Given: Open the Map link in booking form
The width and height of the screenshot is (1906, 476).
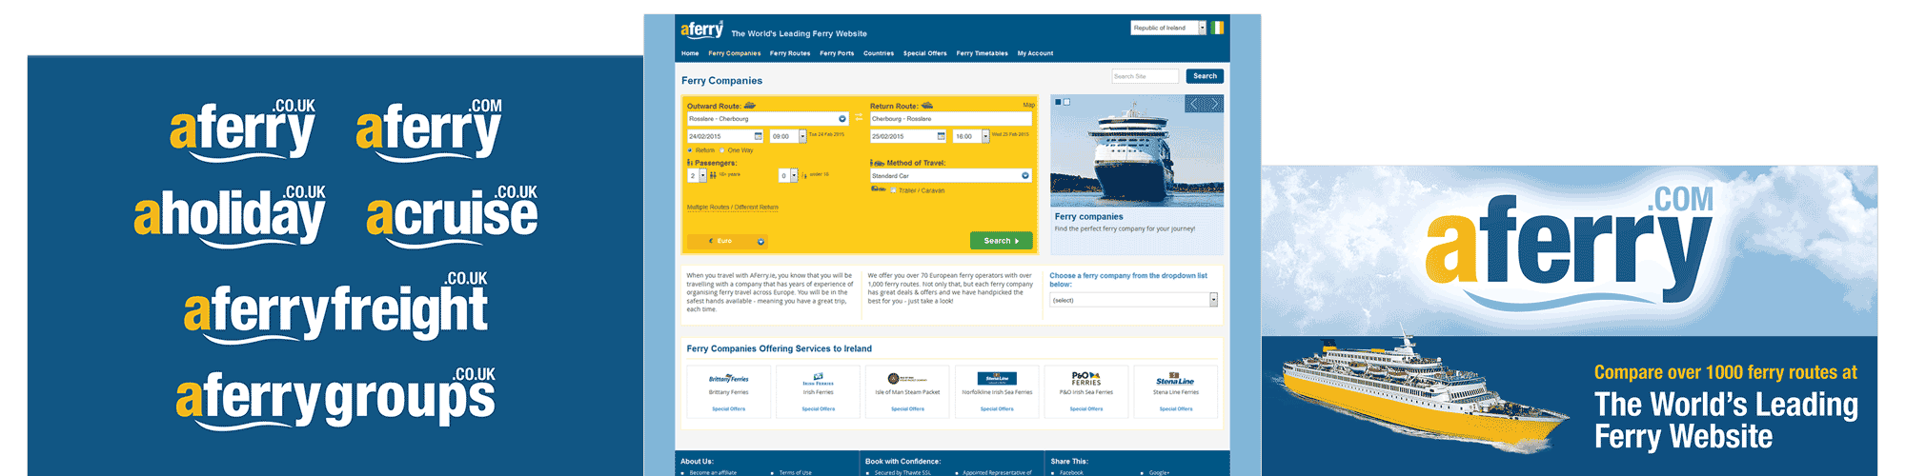Looking at the screenshot, I should [1028, 105].
